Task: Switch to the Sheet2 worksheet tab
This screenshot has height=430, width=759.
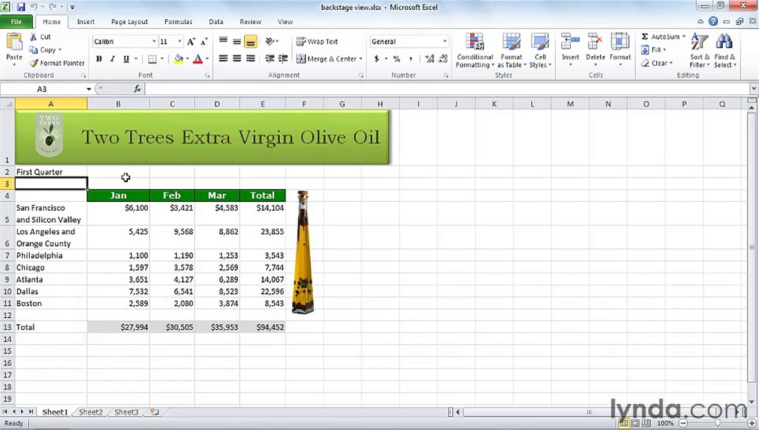Action: (91, 412)
